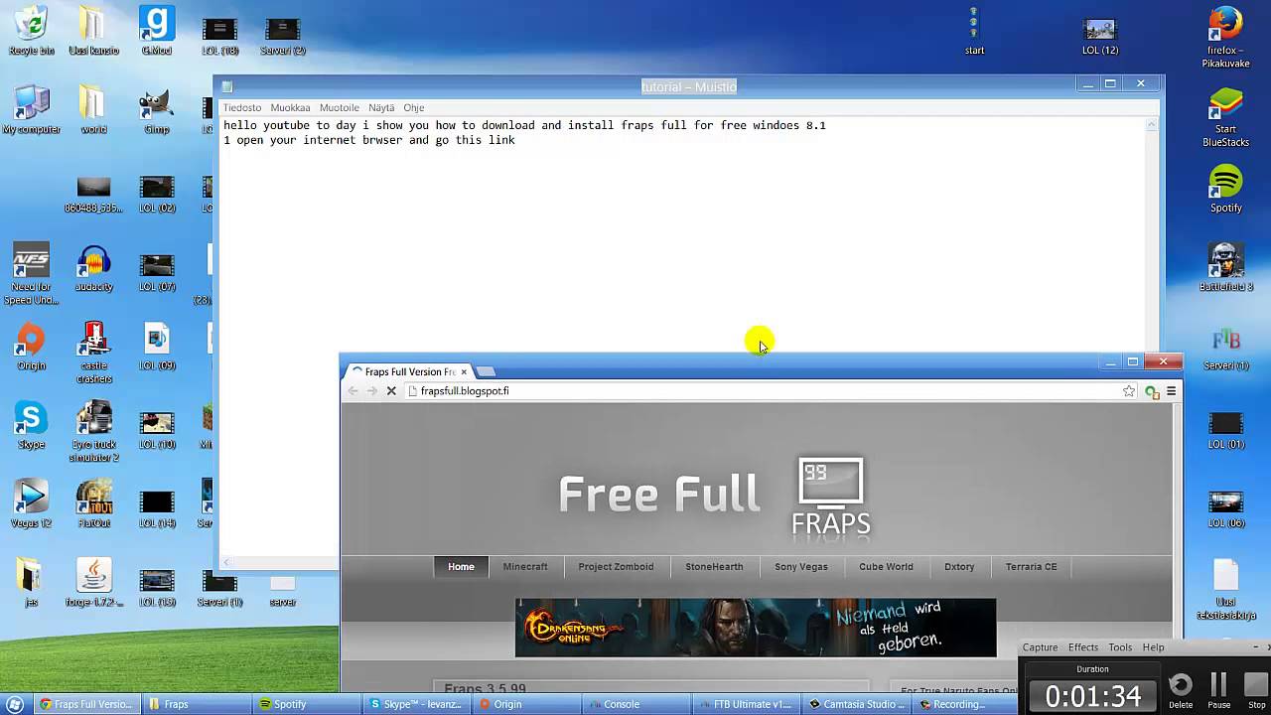Select the LOL (06) video file
The image size is (1271, 715).
(x=1225, y=509)
